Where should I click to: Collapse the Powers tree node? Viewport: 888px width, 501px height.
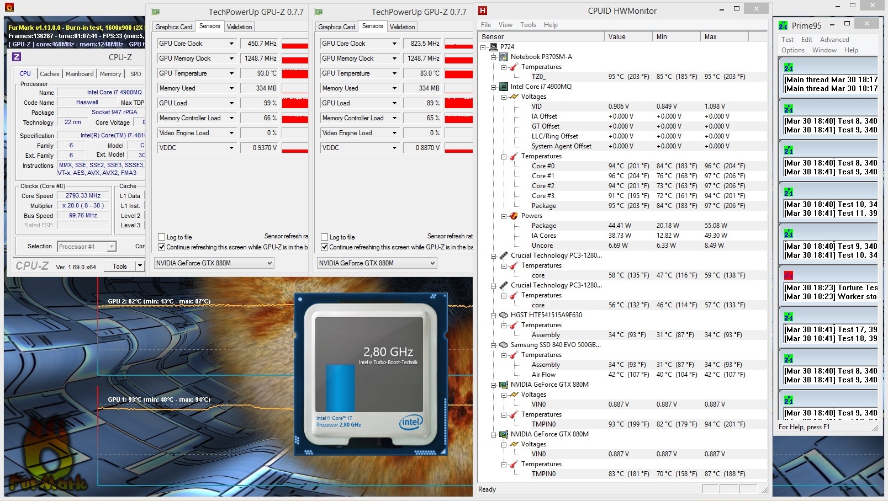tap(504, 216)
